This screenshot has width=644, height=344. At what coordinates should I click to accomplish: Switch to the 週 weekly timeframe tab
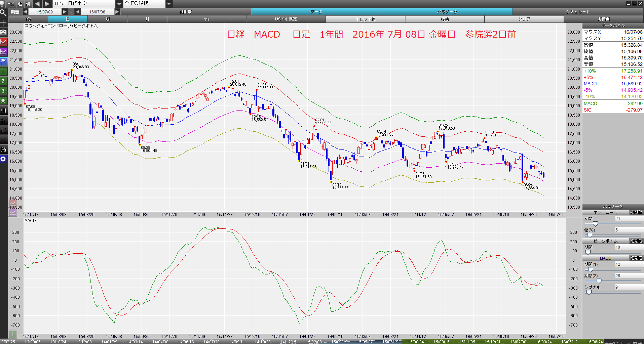click(108, 19)
